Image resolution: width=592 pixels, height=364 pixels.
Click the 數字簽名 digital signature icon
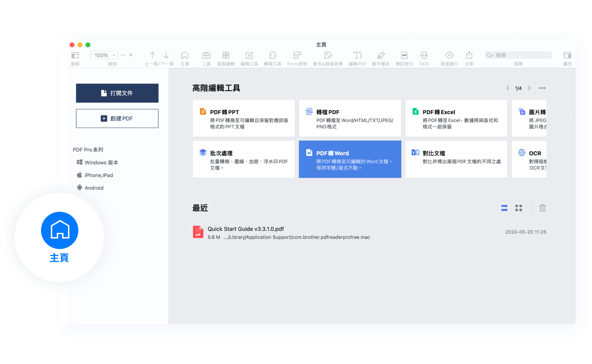[x=381, y=55]
